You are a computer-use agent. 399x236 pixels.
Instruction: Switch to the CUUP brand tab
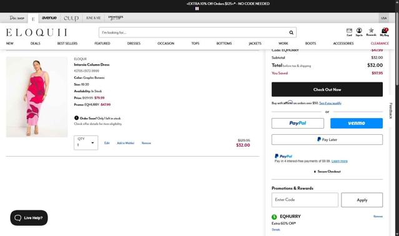click(71, 18)
